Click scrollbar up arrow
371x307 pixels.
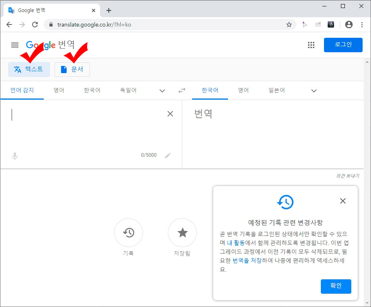click(367, 62)
